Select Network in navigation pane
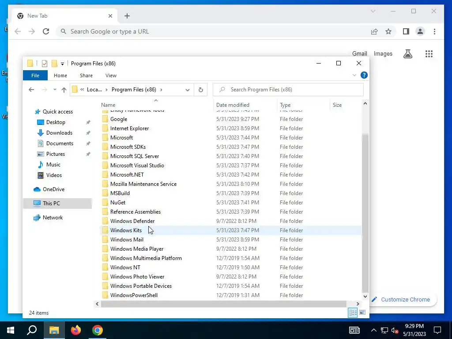Screen dimensions: 452x339 [x=53, y=218]
